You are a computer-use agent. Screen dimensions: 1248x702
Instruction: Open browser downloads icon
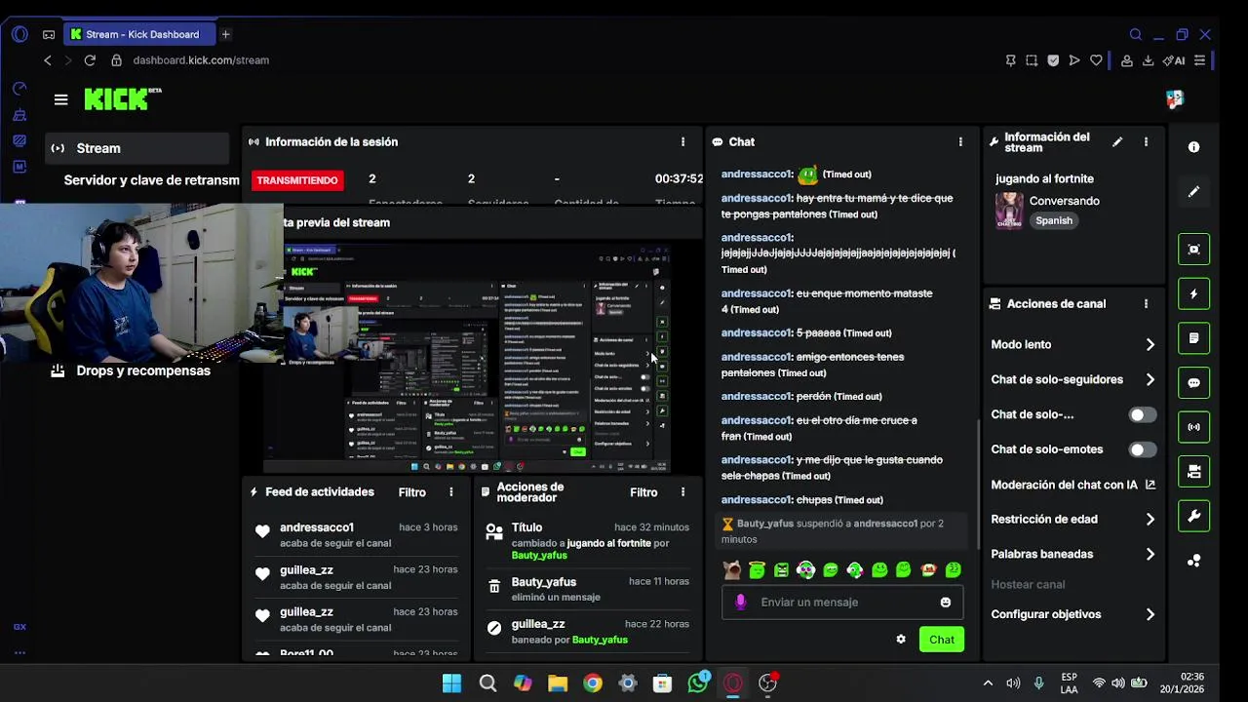(x=1149, y=60)
